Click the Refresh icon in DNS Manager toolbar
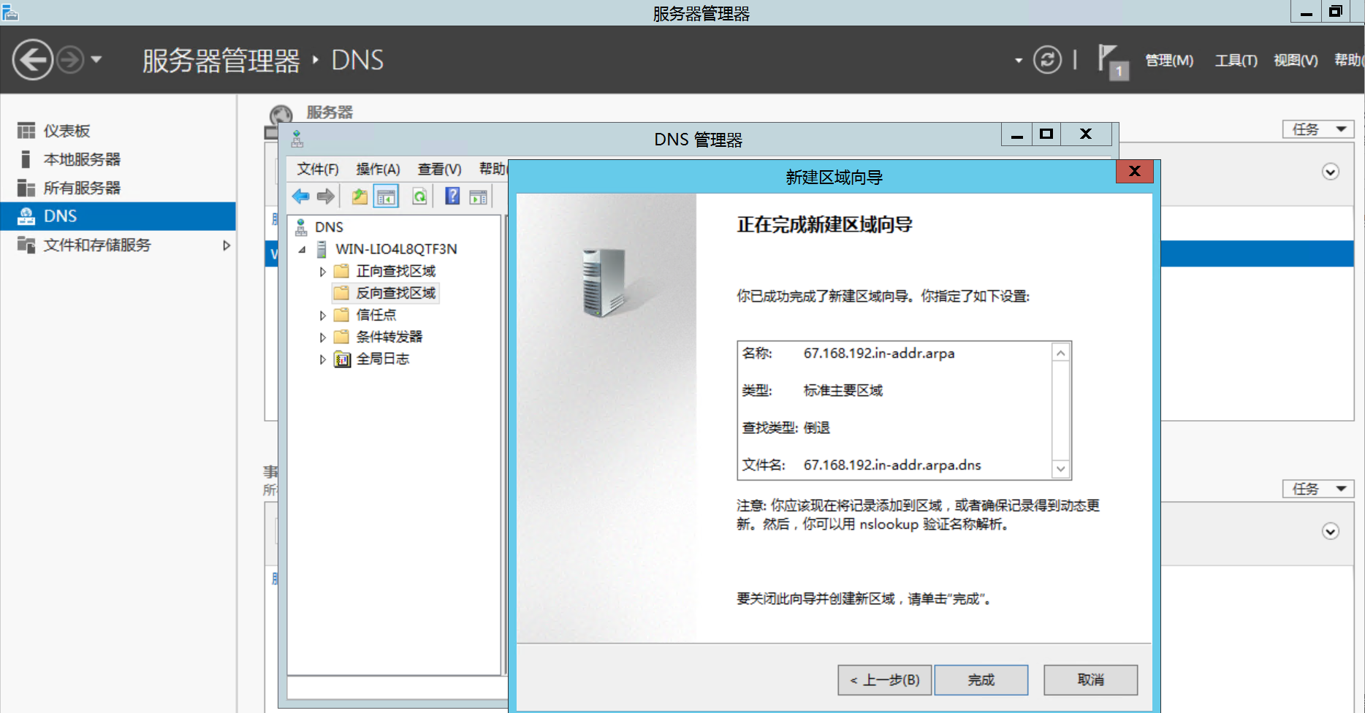 pyautogui.click(x=419, y=196)
